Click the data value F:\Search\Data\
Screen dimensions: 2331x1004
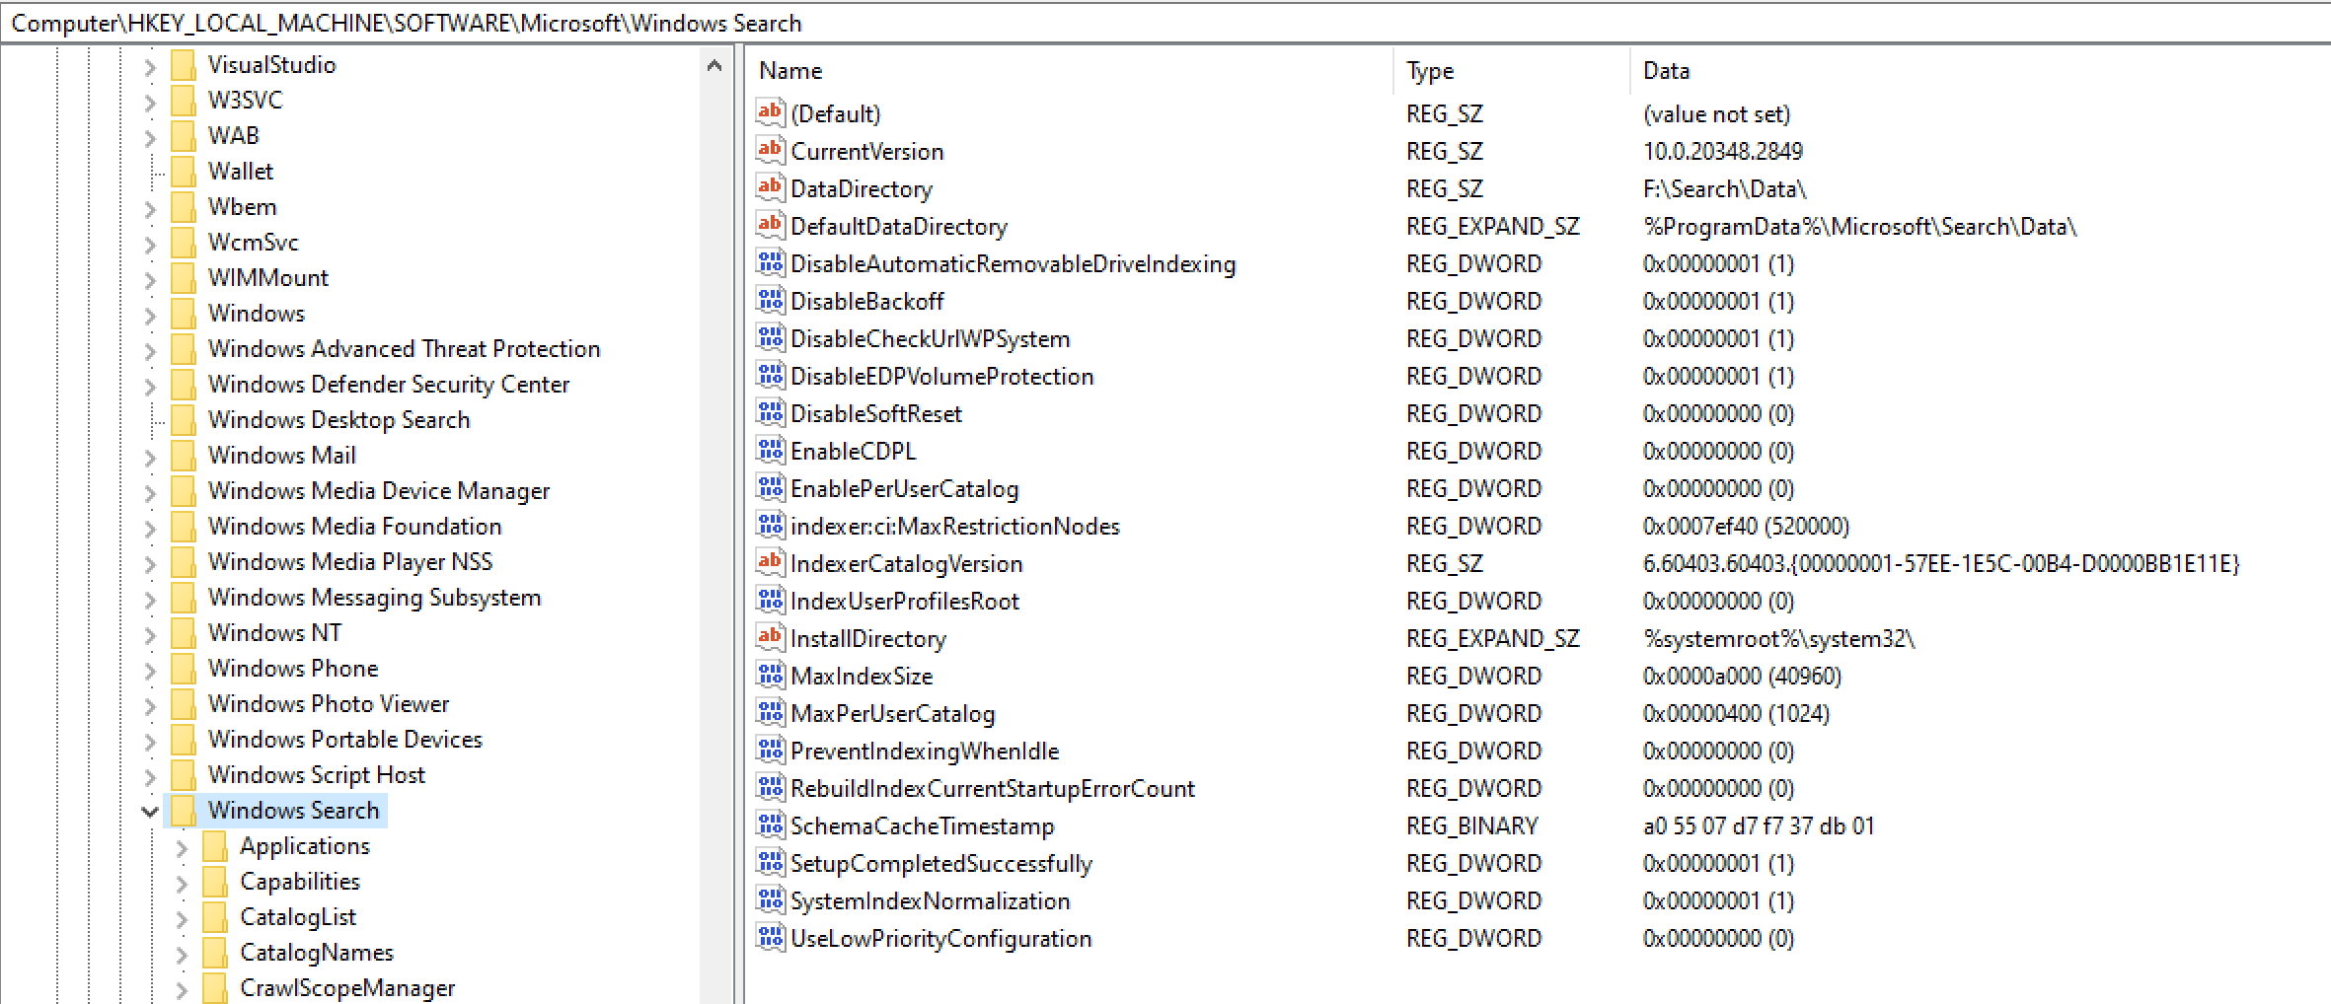click(1724, 188)
